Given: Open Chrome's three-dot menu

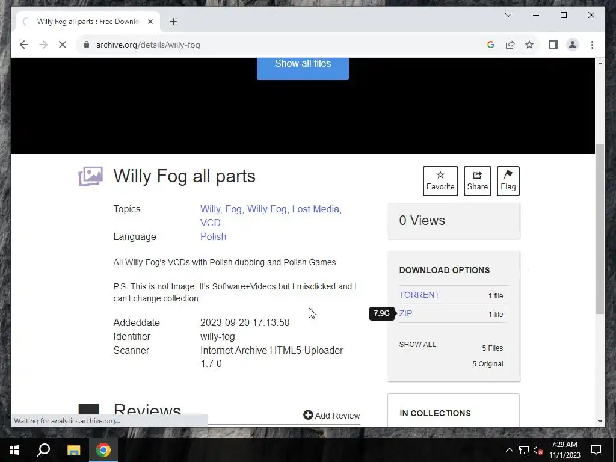Looking at the screenshot, I should coord(592,45).
